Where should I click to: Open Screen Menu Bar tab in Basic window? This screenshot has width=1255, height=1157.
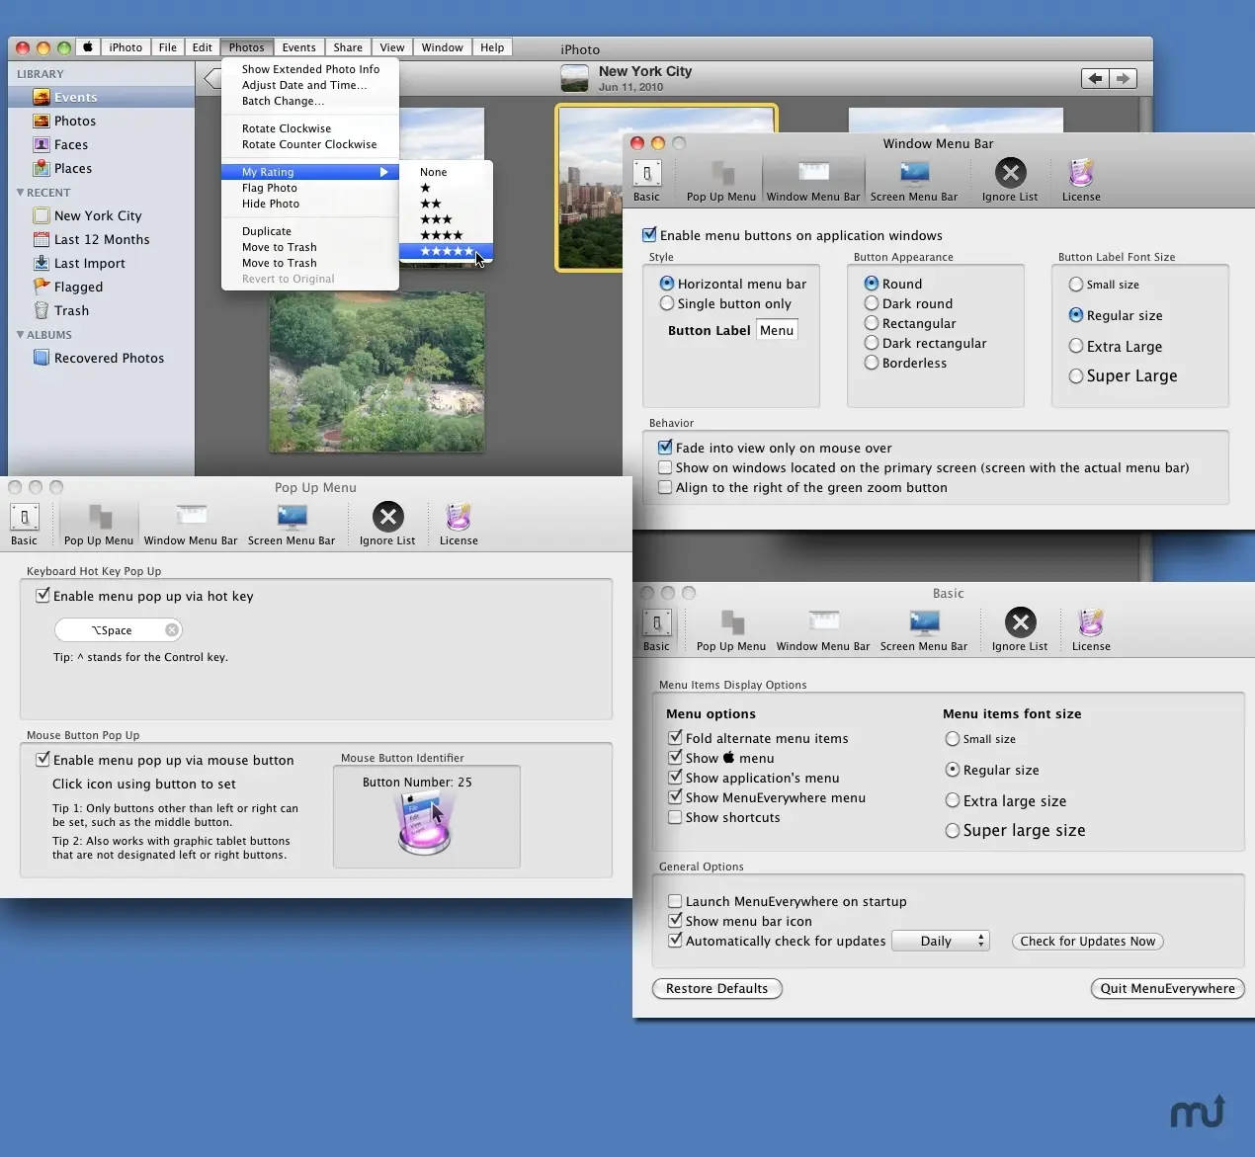[924, 630]
